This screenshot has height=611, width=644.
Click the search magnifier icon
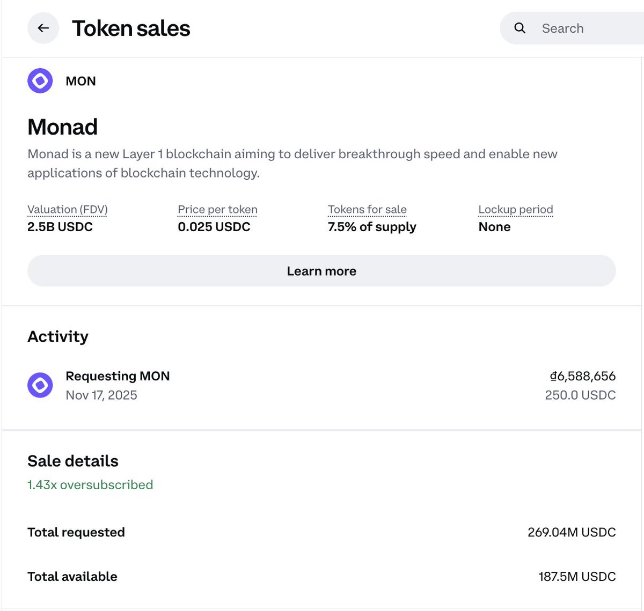519,28
